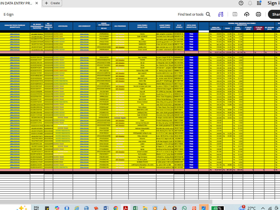280x210 pixels.
Task: Click the Create new tab button
Action: click(x=52, y=3)
